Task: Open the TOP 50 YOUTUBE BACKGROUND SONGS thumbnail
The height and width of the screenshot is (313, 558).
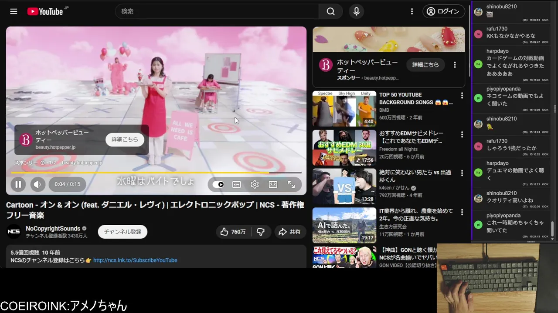Action: 344,109
